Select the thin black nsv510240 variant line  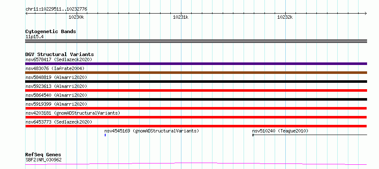click(310, 135)
